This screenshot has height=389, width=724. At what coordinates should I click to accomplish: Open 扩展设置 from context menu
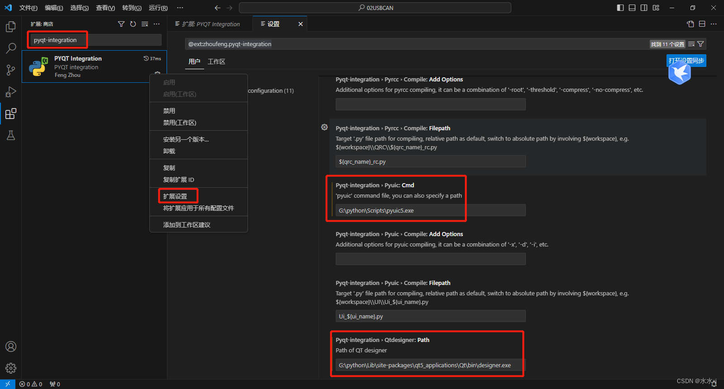(199, 196)
